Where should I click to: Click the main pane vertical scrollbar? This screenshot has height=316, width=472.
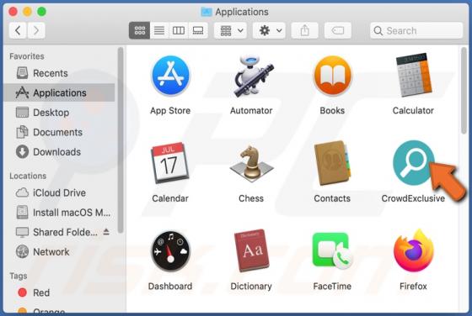tap(464, 91)
